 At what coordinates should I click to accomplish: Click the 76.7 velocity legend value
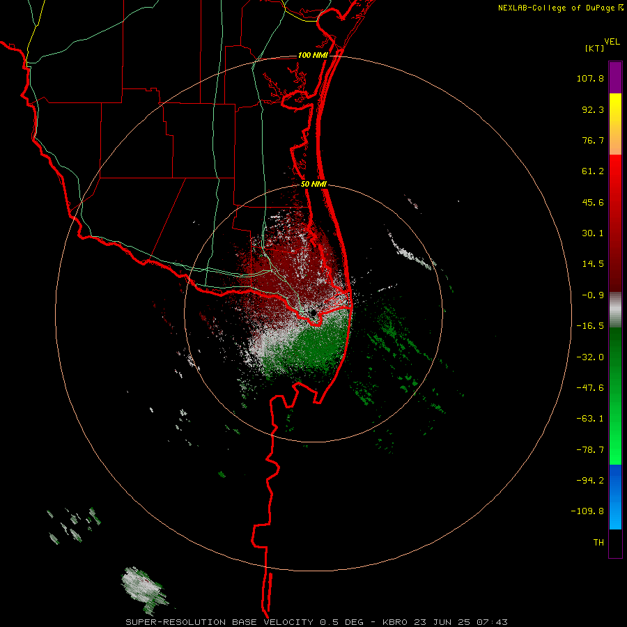tap(593, 140)
